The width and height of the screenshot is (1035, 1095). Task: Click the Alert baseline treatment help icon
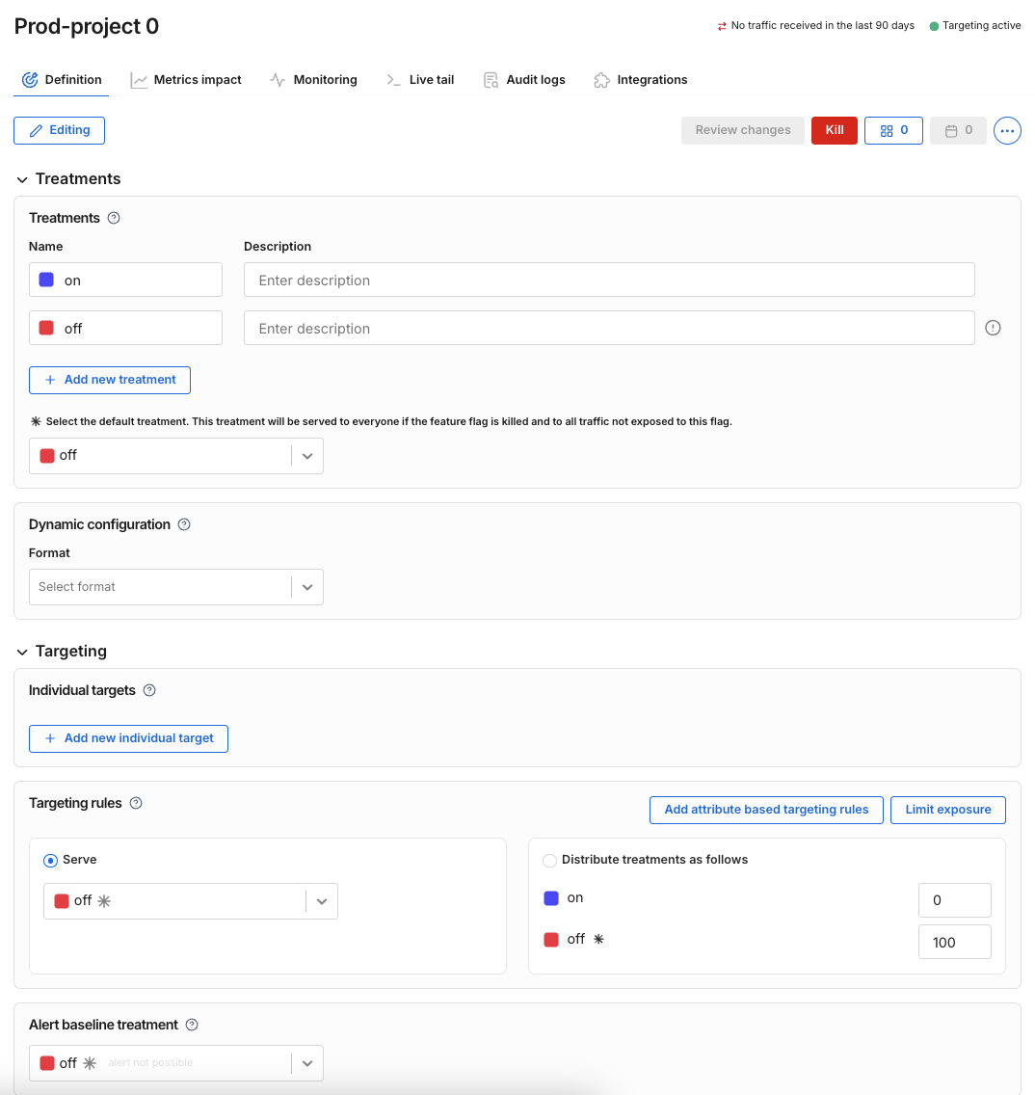(x=192, y=1025)
